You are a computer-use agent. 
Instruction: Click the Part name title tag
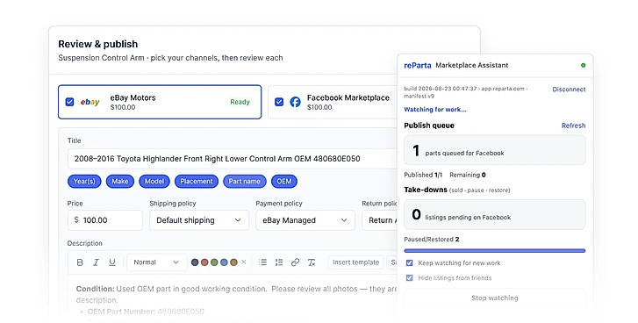click(245, 182)
